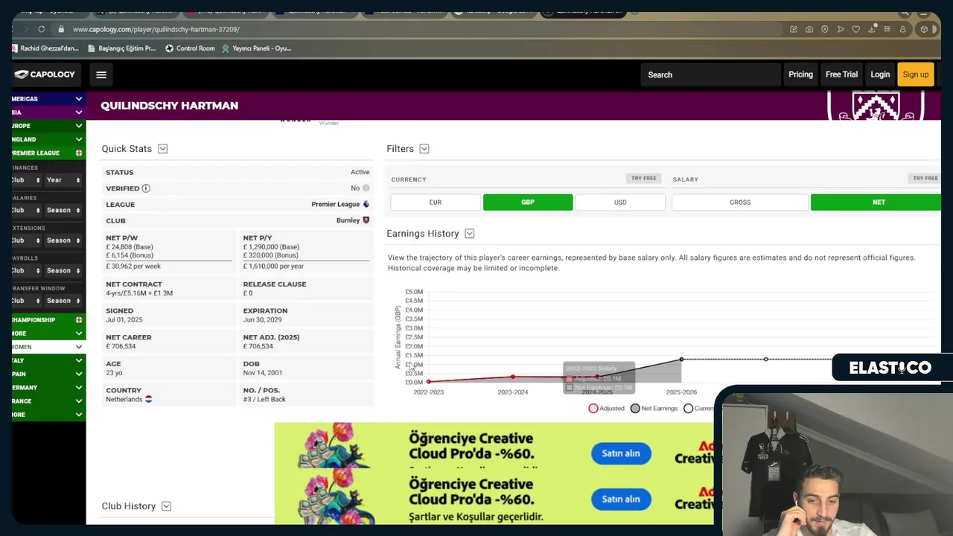
Task: Click England flag icon beside Championship sidebar
Action: click(79, 319)
